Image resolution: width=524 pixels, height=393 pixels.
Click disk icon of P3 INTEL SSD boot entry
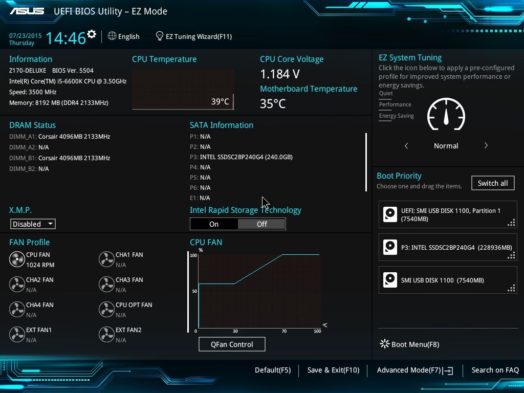coord(389,247)
